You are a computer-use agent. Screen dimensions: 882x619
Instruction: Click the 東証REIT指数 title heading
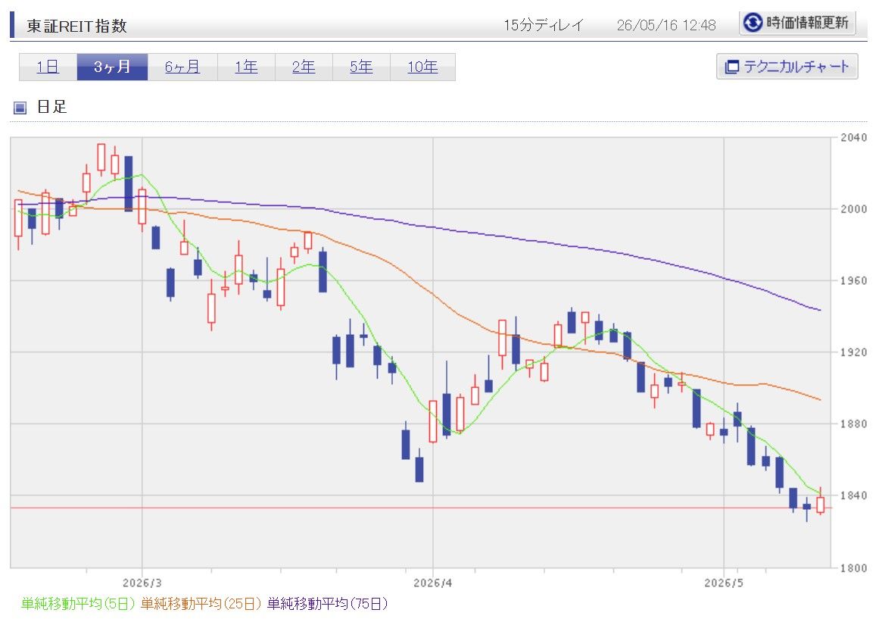tap(76, 26)
